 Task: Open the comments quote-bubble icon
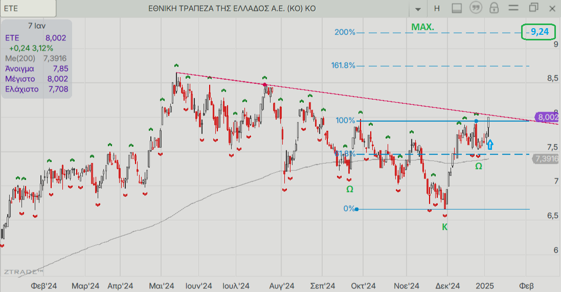click(x=476, y=8)
